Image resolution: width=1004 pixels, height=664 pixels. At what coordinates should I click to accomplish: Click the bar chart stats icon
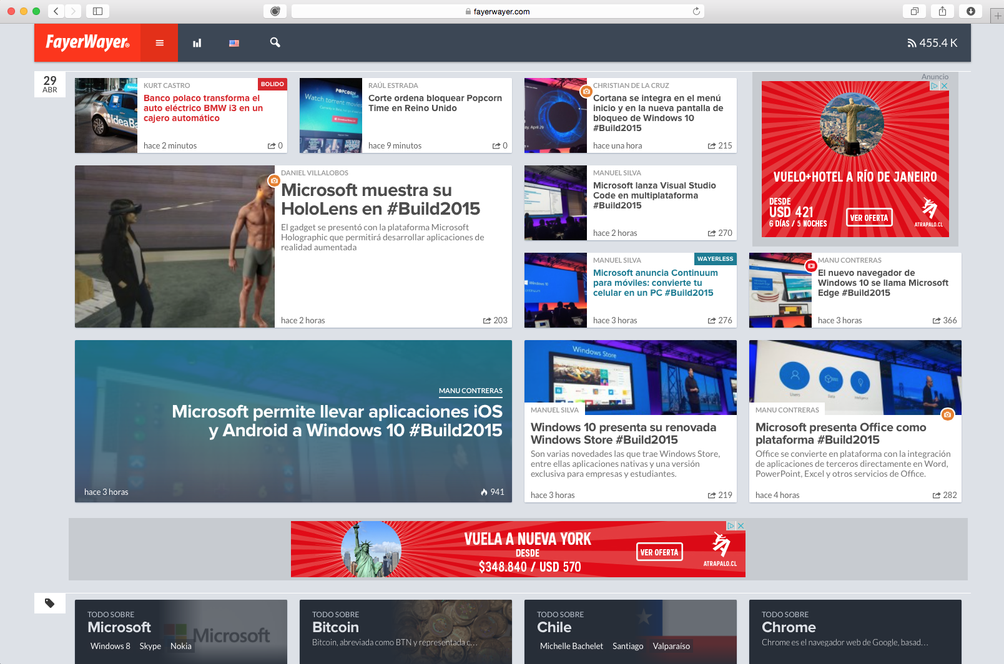point(197,43)
